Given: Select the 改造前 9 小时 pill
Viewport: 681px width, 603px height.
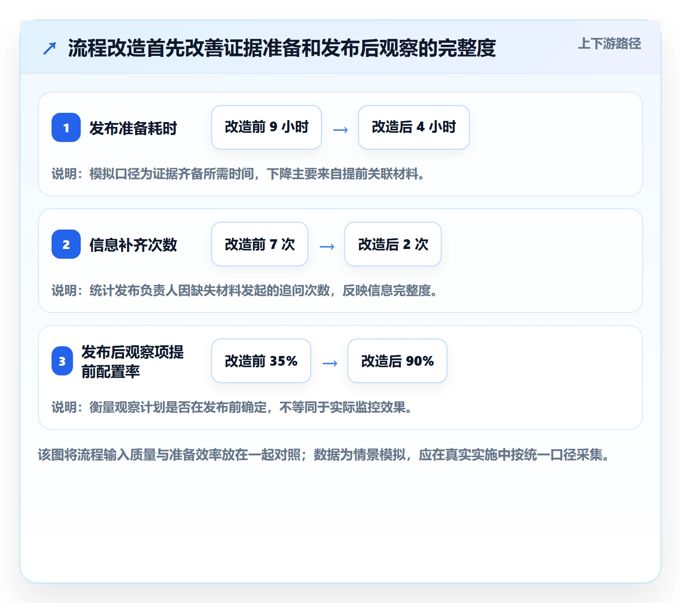Looking at the screenshot, I should [x=267, y=127].
